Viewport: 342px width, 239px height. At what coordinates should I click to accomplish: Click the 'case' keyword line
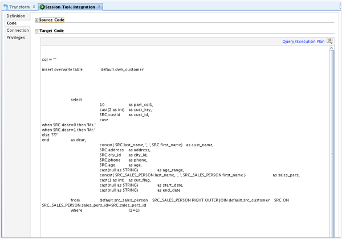point(104,120)
